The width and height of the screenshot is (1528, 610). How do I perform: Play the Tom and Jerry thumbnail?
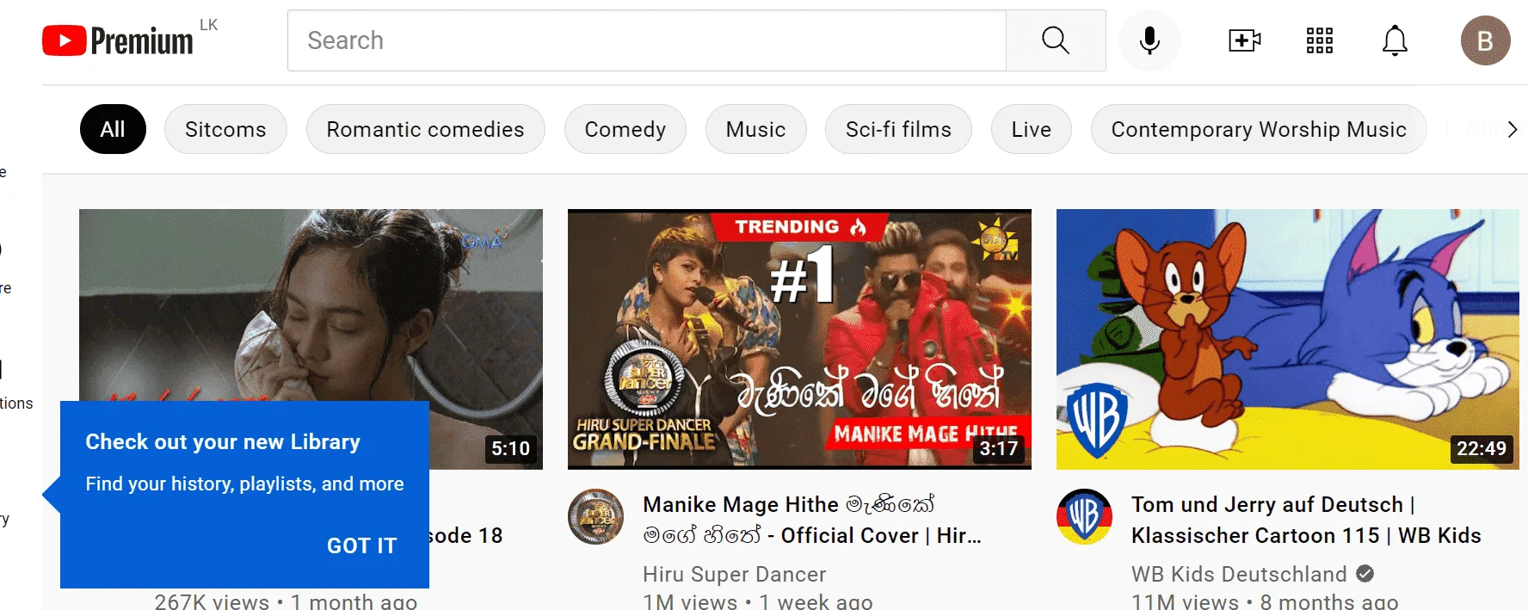coord(1288,339)
